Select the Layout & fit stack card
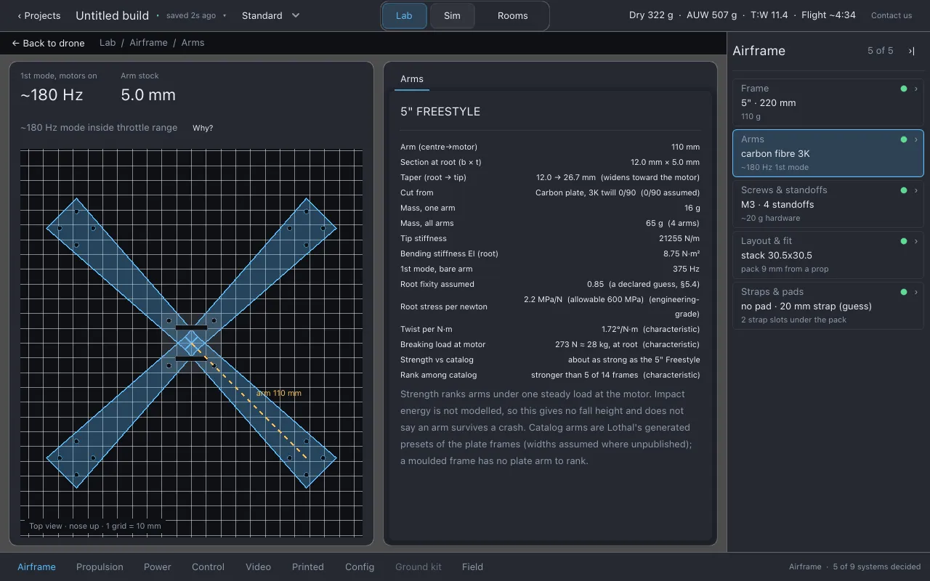The width and height of the screenshot is (930, 581). tap(828, 255)
